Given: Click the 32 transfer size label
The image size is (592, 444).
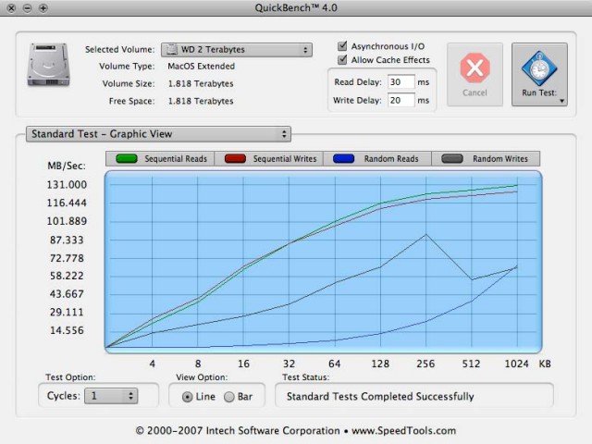Looking at the screenshot, I should [289, 364].
